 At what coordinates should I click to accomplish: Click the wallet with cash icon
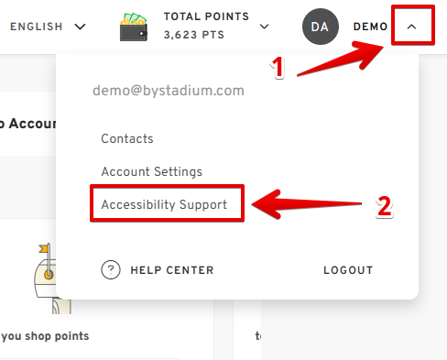[134, 27]
